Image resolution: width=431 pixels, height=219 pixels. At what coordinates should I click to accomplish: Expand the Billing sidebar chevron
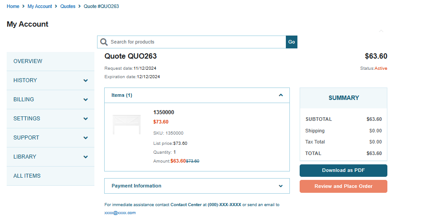click(85, 100)
